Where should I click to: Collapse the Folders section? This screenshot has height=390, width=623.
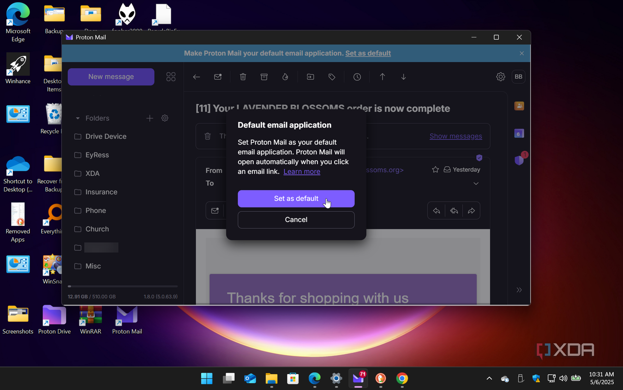tap(78, 118)
